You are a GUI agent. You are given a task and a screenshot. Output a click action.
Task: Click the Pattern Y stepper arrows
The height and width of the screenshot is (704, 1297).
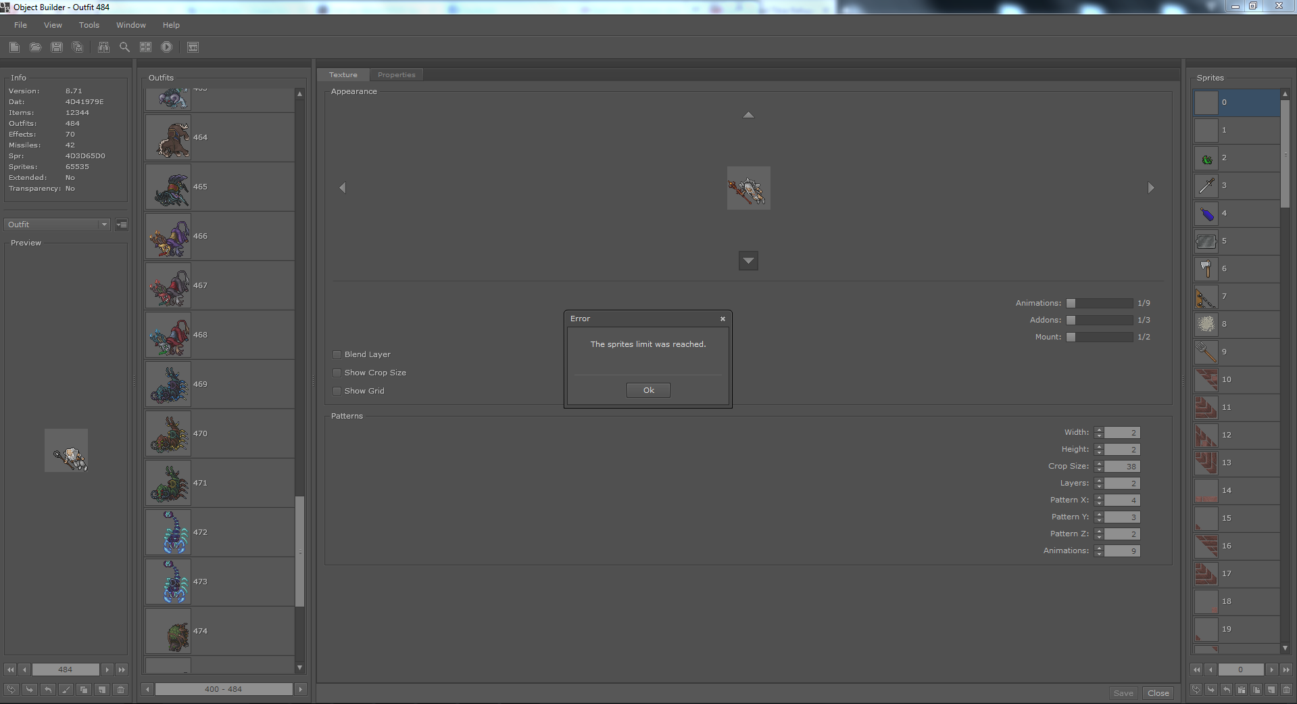coord(1099,517)
